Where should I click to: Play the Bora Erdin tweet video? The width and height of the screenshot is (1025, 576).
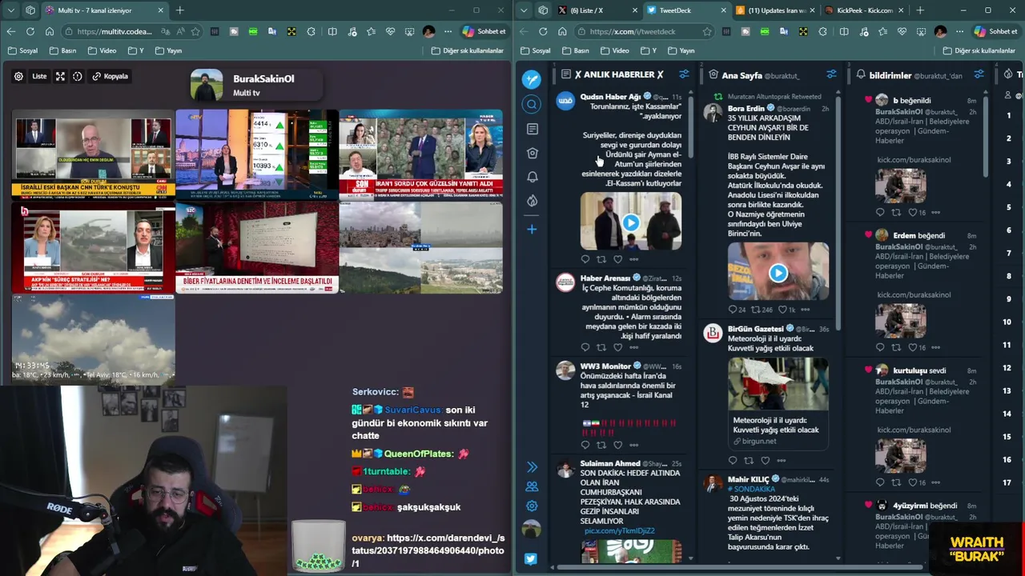[778, 273]
